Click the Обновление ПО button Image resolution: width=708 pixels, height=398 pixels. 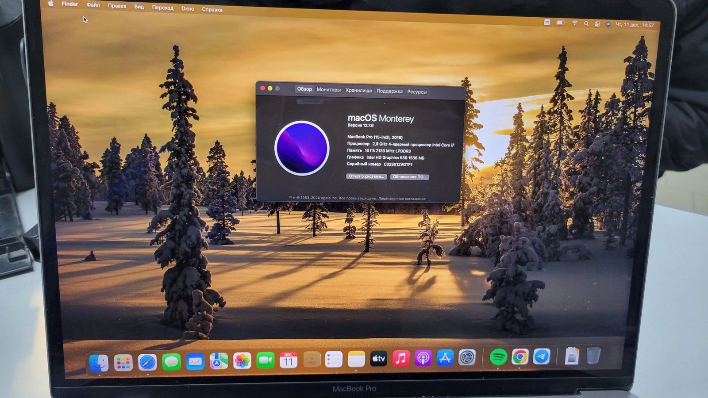click(409, 177)
